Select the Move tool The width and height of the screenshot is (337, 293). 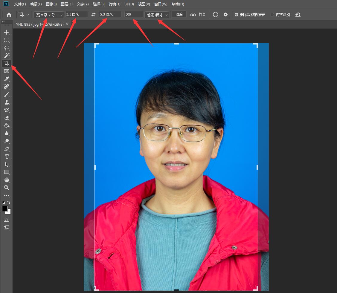coord(6,33)
